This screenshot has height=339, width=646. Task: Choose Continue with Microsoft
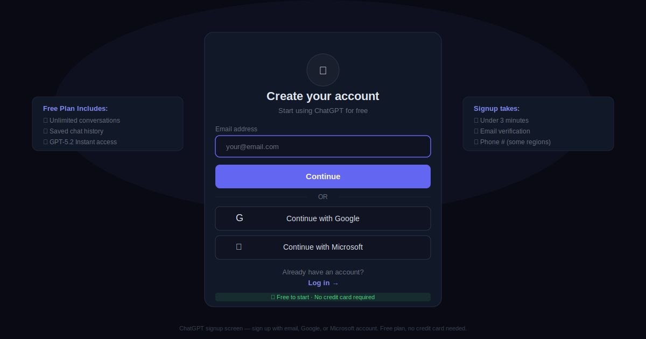(x=323, y=247)
